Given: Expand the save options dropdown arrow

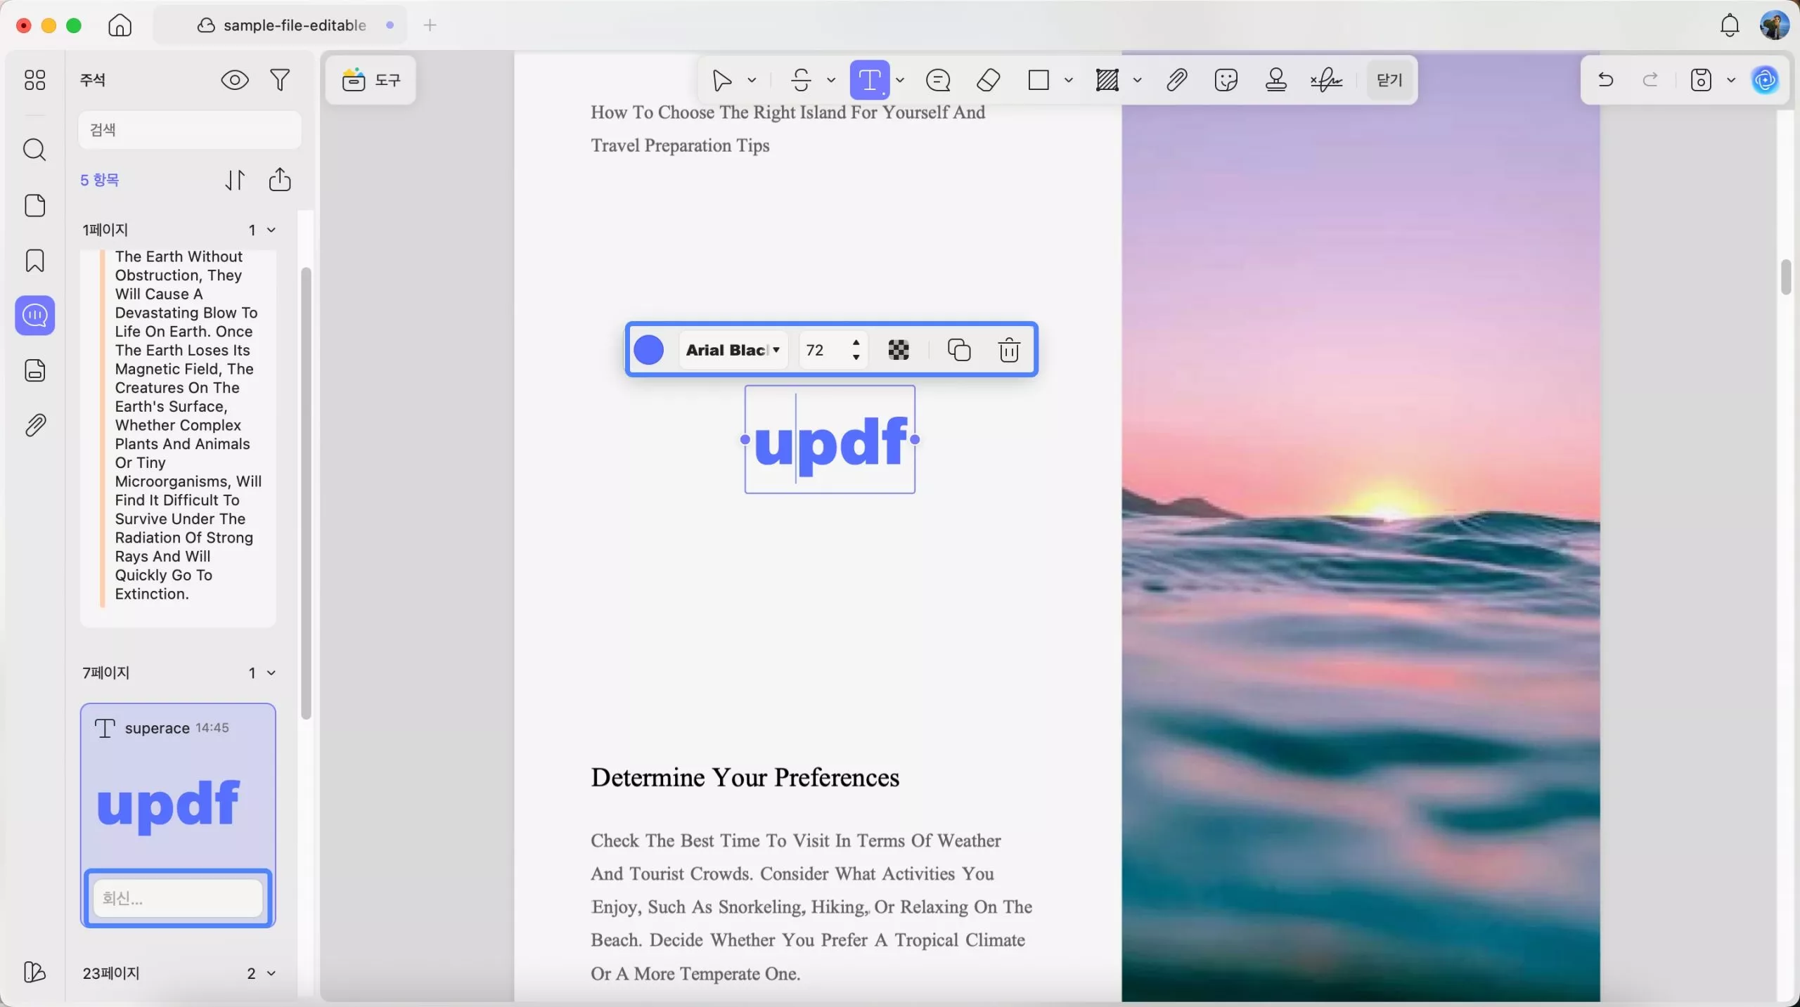Looking at the screenshot, I should [x=1731, y=80].
